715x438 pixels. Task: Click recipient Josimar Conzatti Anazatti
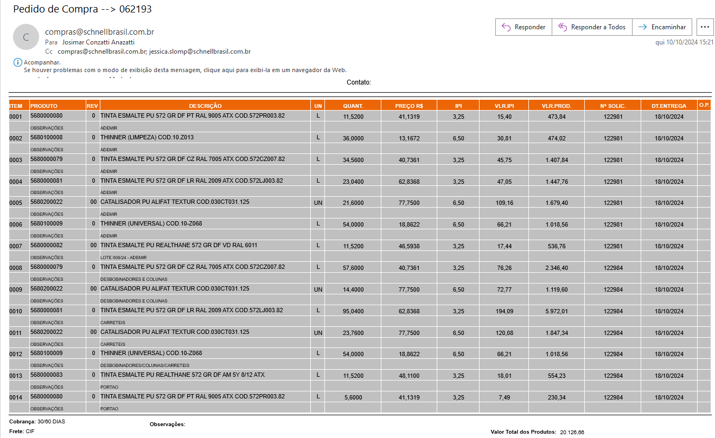pyautogui.click(x=98, y=42)
